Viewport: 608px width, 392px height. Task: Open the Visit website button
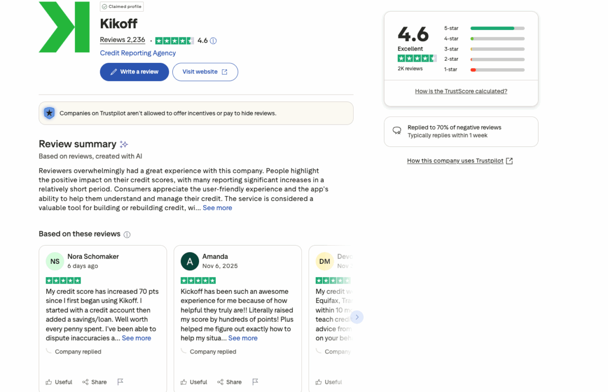pos(205,72)
